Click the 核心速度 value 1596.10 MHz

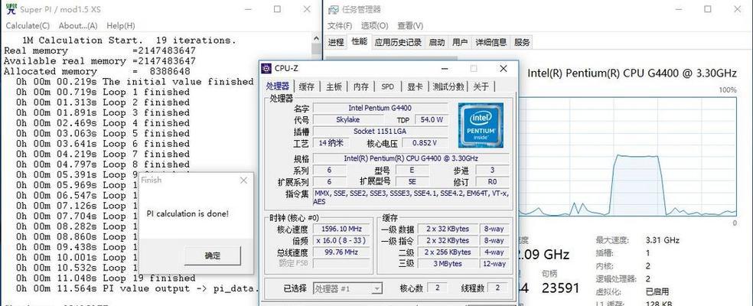tap(343, 229)
